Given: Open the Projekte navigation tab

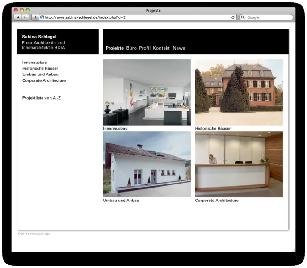Looking at the screenshot, I should click(115, 48).
